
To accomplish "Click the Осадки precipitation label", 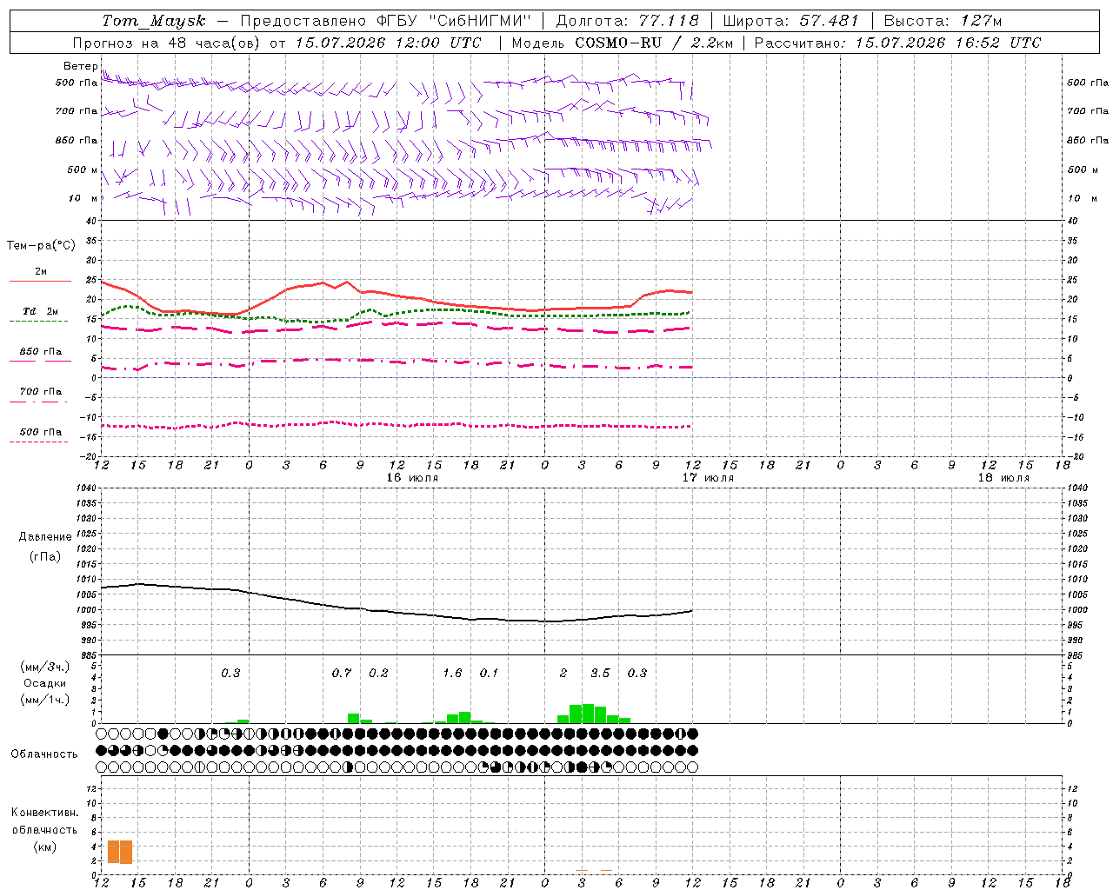I will pos(44,683).
